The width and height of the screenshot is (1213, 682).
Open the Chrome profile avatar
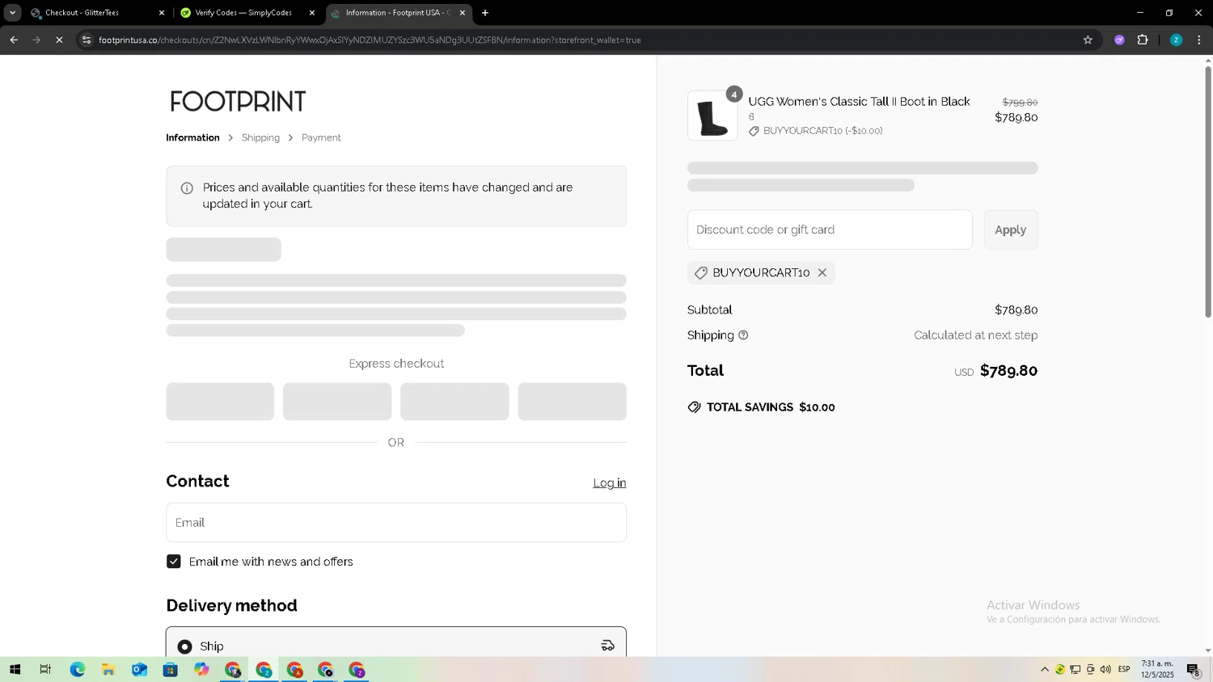[x=1176, y=40]
